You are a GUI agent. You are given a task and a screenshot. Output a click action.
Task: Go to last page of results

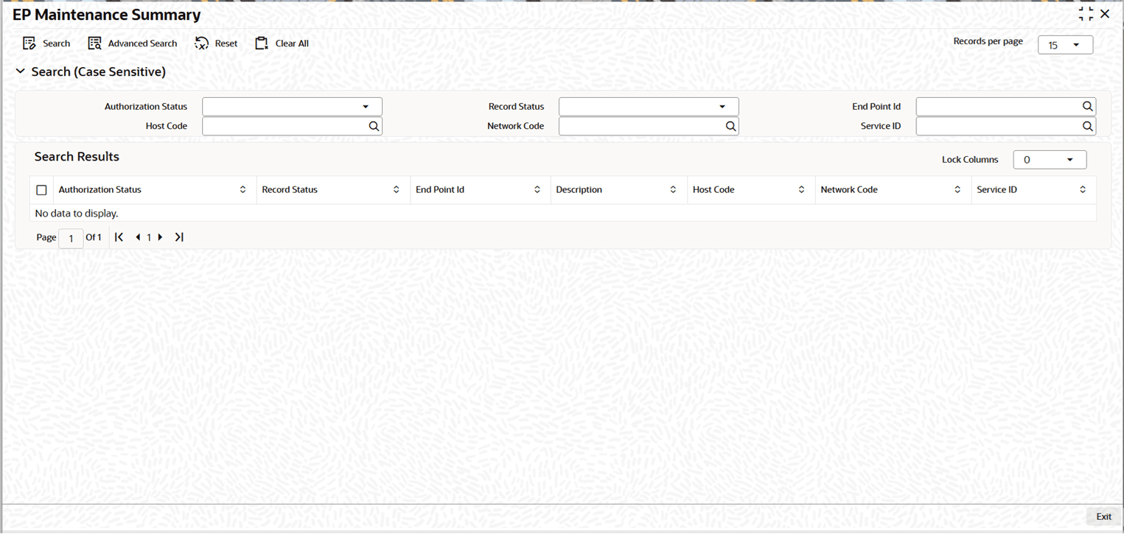click(179, 237)
